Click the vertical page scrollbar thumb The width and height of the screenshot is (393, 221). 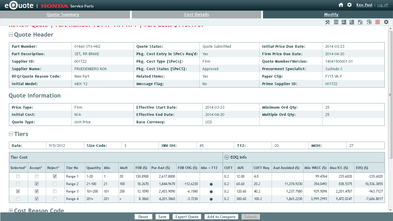[x=390, y=95]
